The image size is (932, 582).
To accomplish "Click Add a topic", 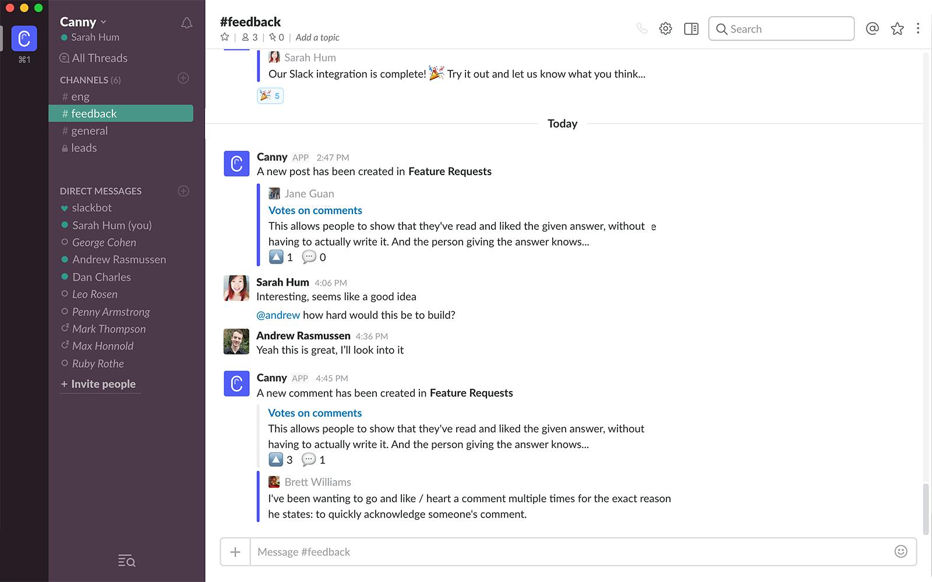I will [317, 37].
